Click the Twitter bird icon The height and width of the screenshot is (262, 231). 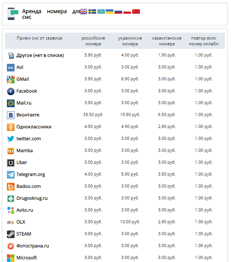pos(11,139)
